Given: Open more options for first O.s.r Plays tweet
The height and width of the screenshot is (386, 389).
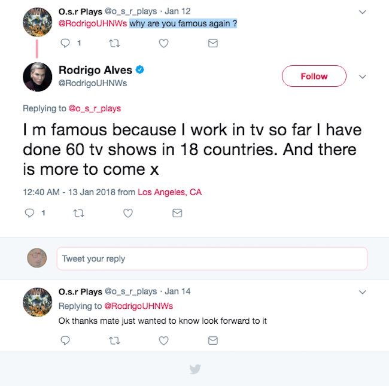Looking at the screenshot, I should tap(362, 11).
